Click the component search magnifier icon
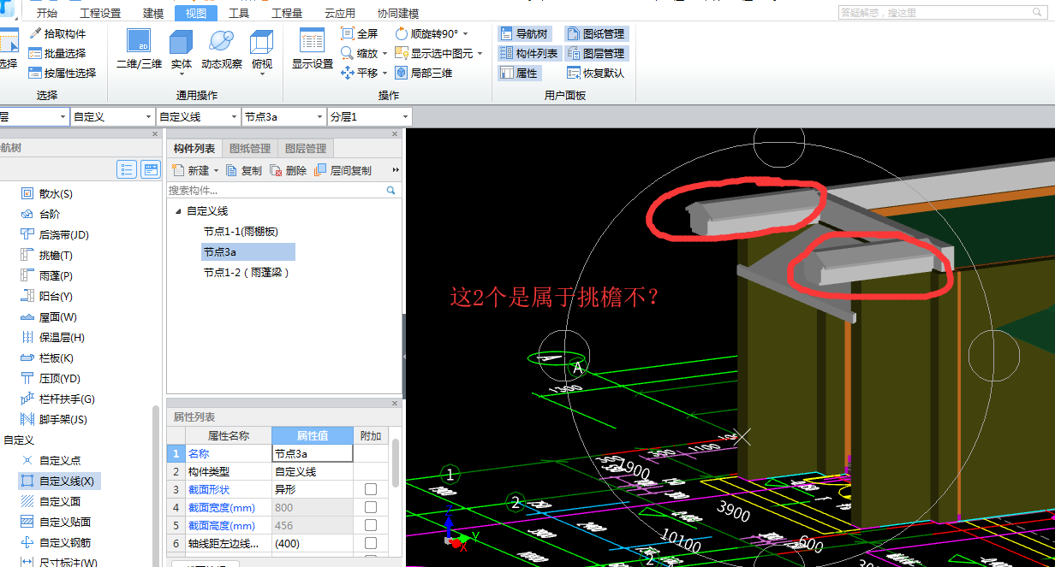 click(391, 190)
